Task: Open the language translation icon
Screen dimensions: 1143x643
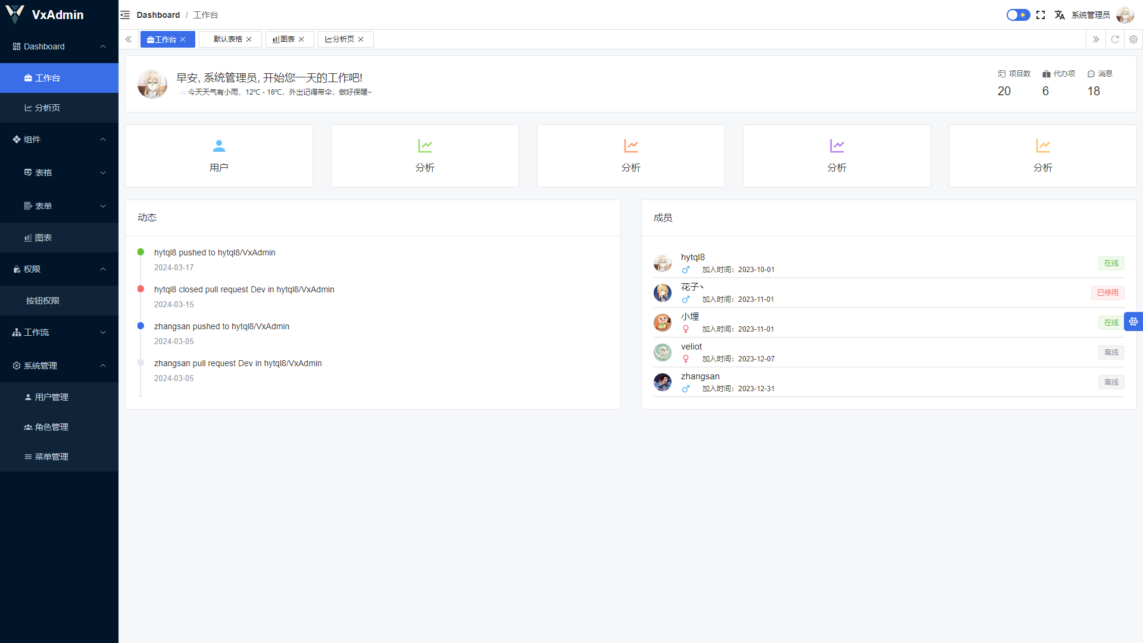Action: (1060, 15)
